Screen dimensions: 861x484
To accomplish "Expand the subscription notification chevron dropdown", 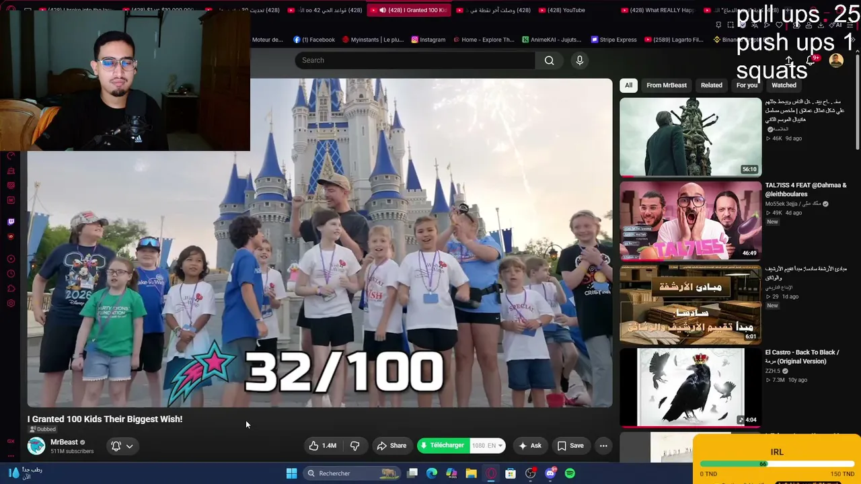I will tap(130, 446).
